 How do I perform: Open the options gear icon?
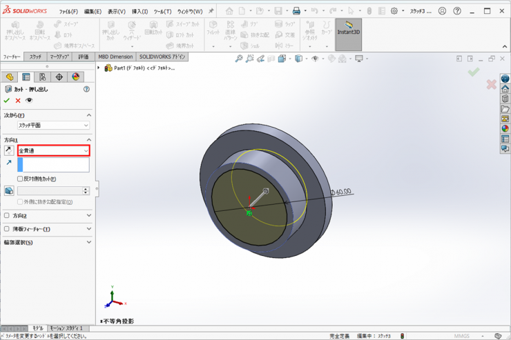pos(394,11)
